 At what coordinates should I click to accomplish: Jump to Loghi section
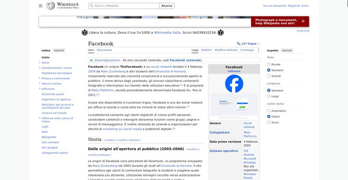pyautogui.click(x=45, y=127)
